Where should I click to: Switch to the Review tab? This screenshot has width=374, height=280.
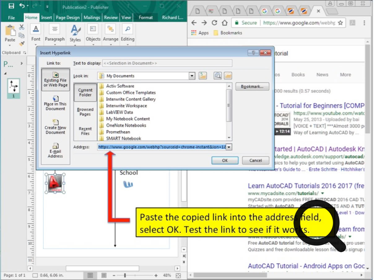[x=111, y=18]
